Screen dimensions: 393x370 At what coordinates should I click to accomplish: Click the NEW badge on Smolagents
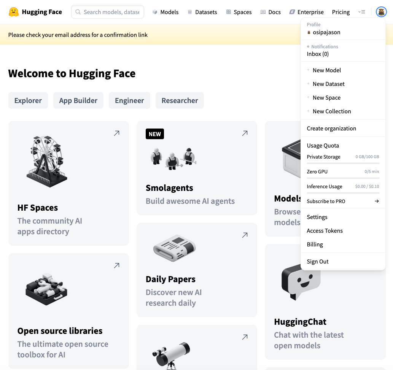click(154, 134)
